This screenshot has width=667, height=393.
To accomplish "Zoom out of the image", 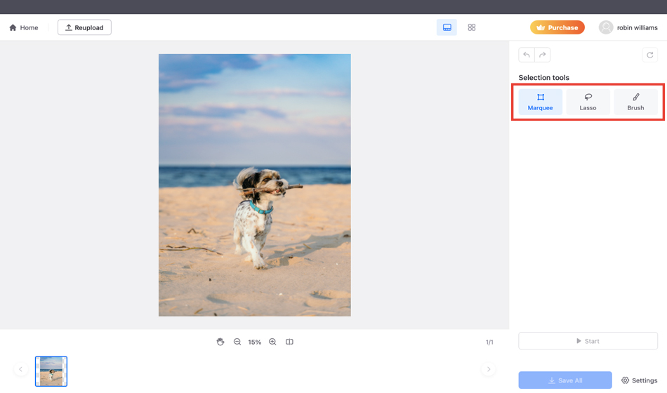I will (x=237, y=342).
